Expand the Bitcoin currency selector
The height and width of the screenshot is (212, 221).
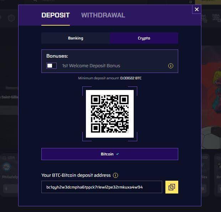click(x=110, y=154)
